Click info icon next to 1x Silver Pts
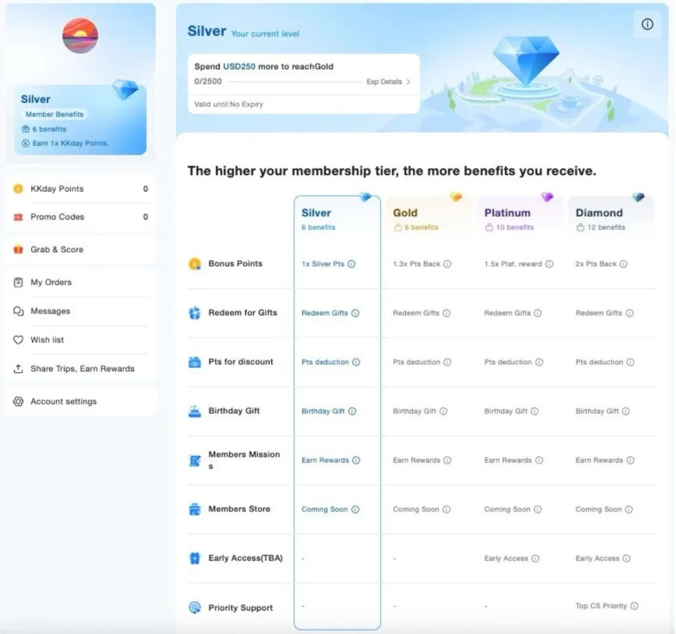 (x=352, y=264)
